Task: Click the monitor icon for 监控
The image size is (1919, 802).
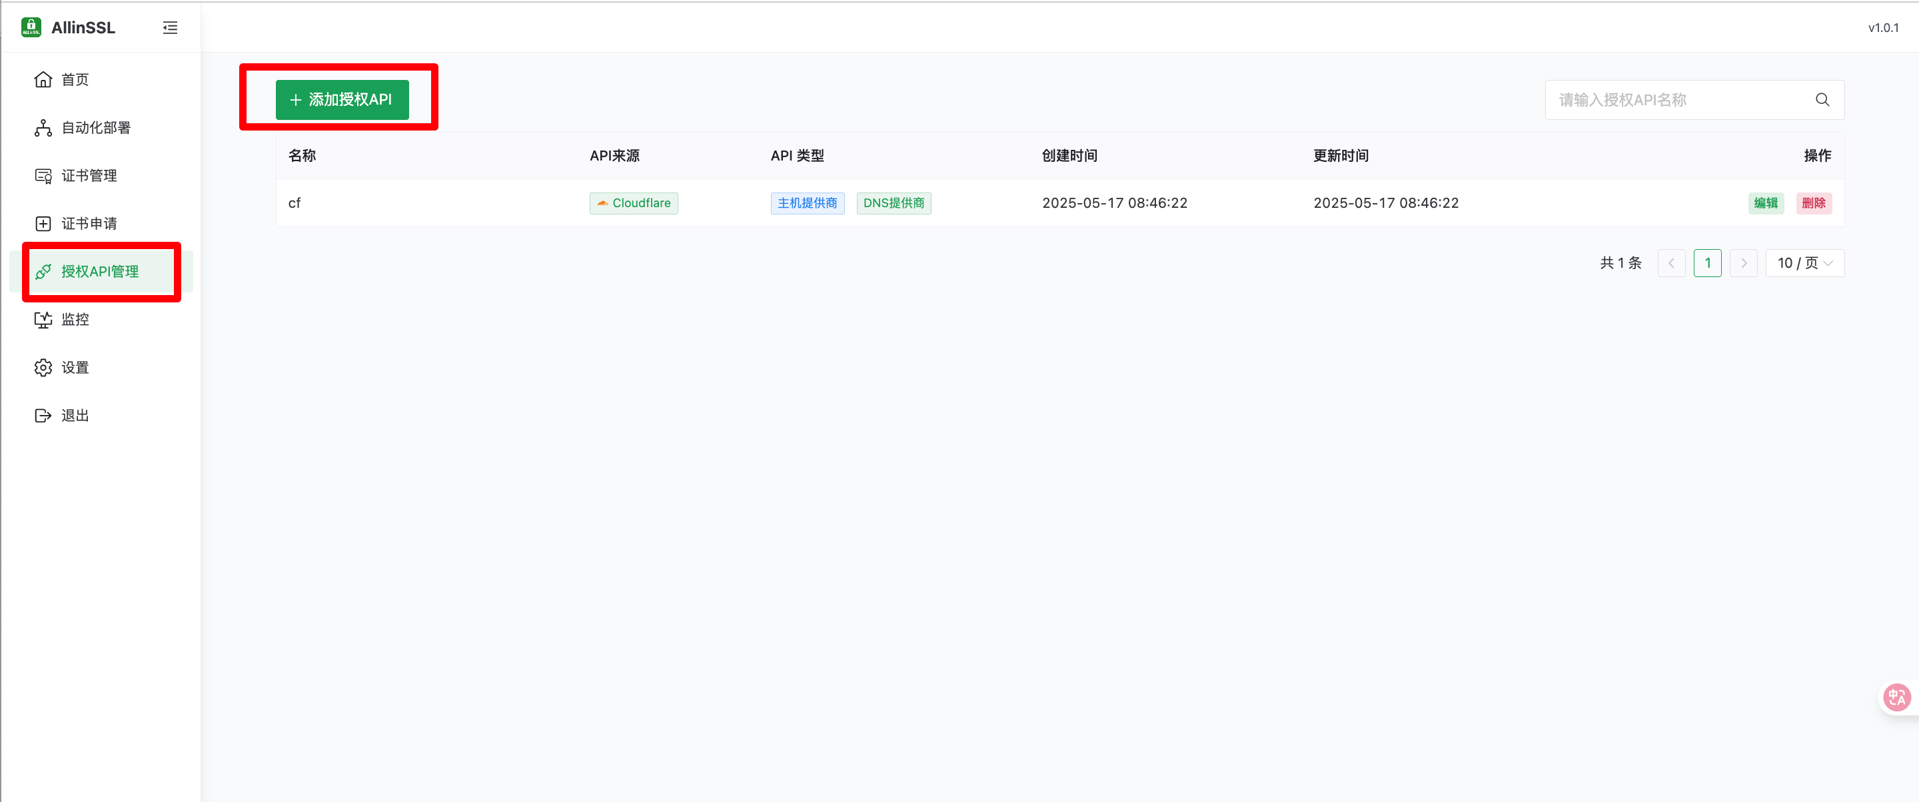Action: 43,320
